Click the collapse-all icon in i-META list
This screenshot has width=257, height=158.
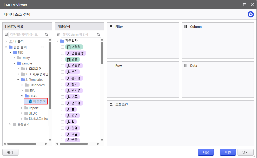pyautogui.click(x=6, y=34)
